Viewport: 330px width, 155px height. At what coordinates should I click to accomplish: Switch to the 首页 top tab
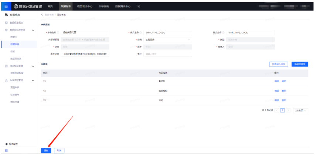[50, 7]
